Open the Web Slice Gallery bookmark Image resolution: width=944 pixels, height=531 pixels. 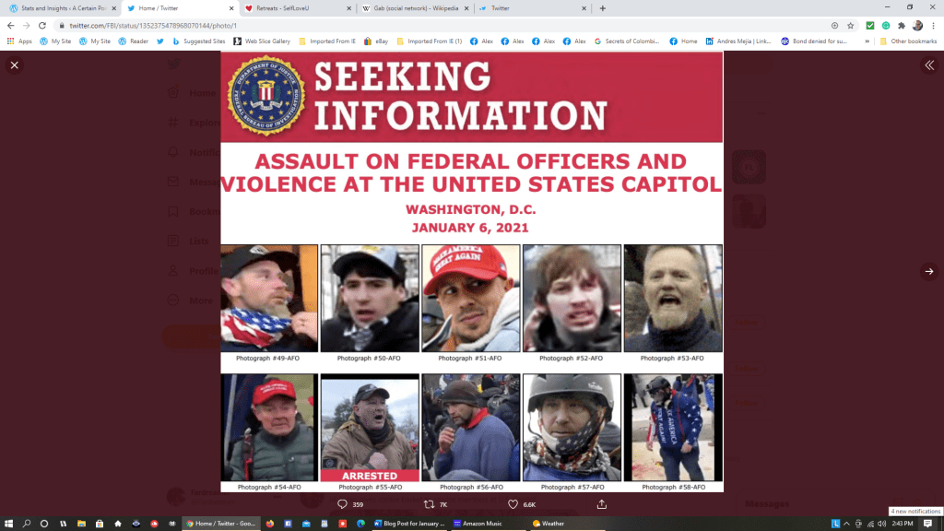tap(262, 41)
